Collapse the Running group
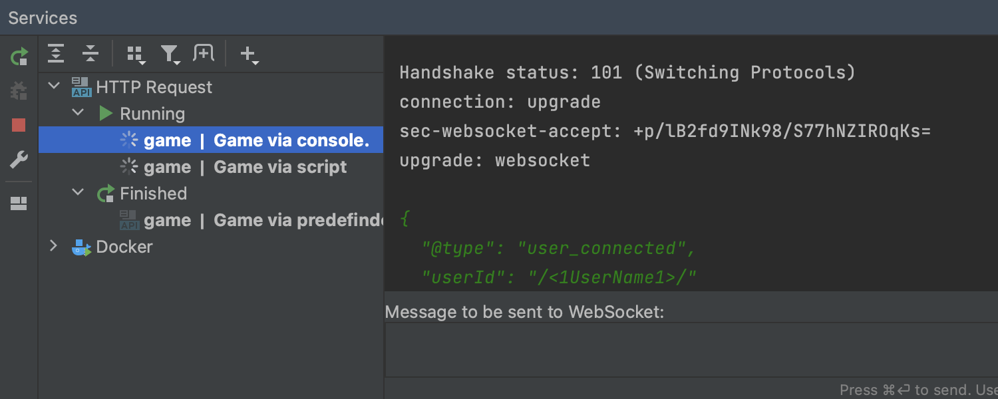This screenshot has width=998, height=399. click(x=79, y=113)
